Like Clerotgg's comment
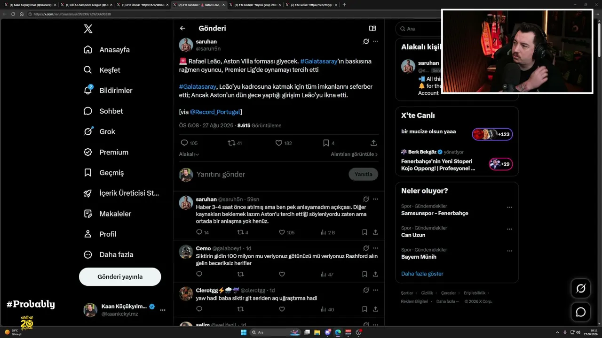Image resolution: width=602 pixels, height=338 pixels. coord(282,309)
